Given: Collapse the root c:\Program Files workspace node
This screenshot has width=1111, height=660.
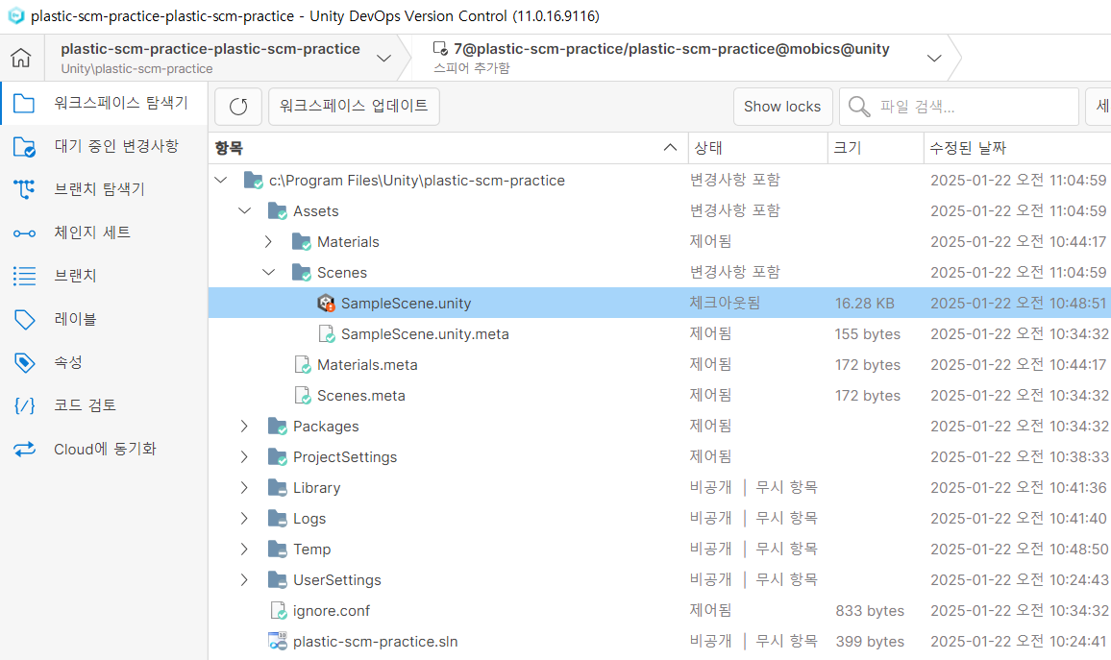Looking at the screenshot, I should pyautogui.click(x=221, y=181).
